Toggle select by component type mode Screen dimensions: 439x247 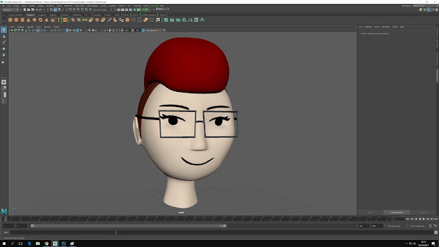coord(60,10)
